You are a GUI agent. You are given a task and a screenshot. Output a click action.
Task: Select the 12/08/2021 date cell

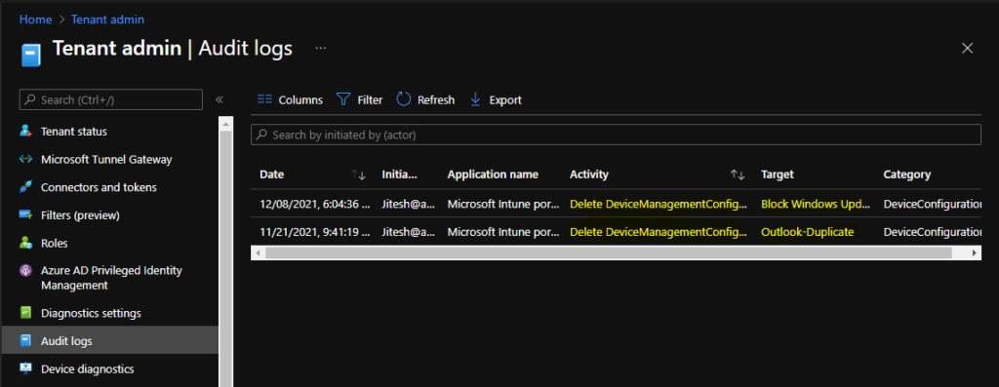[x=315, y=205]
